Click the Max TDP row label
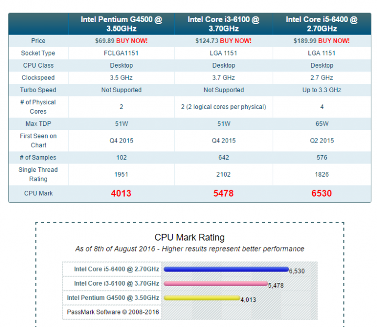Image resolution: width=377 pixels, height=327 pixels. 38,124
